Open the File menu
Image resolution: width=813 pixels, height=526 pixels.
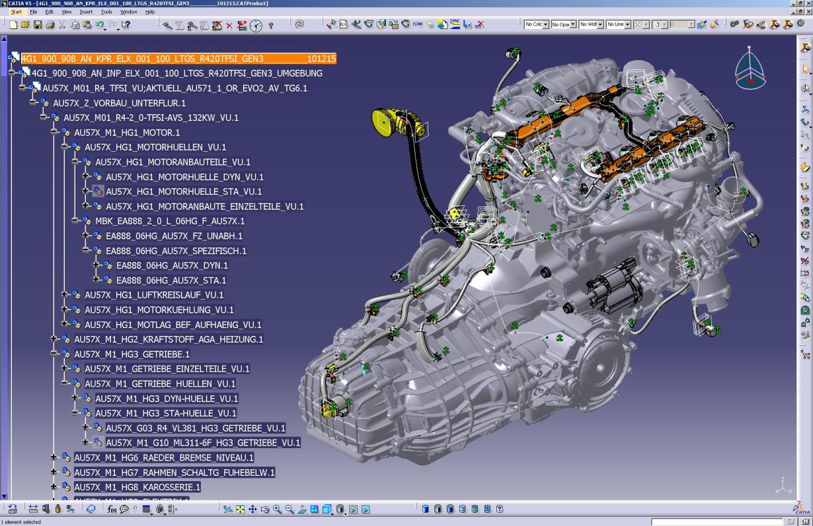[33, 12]
